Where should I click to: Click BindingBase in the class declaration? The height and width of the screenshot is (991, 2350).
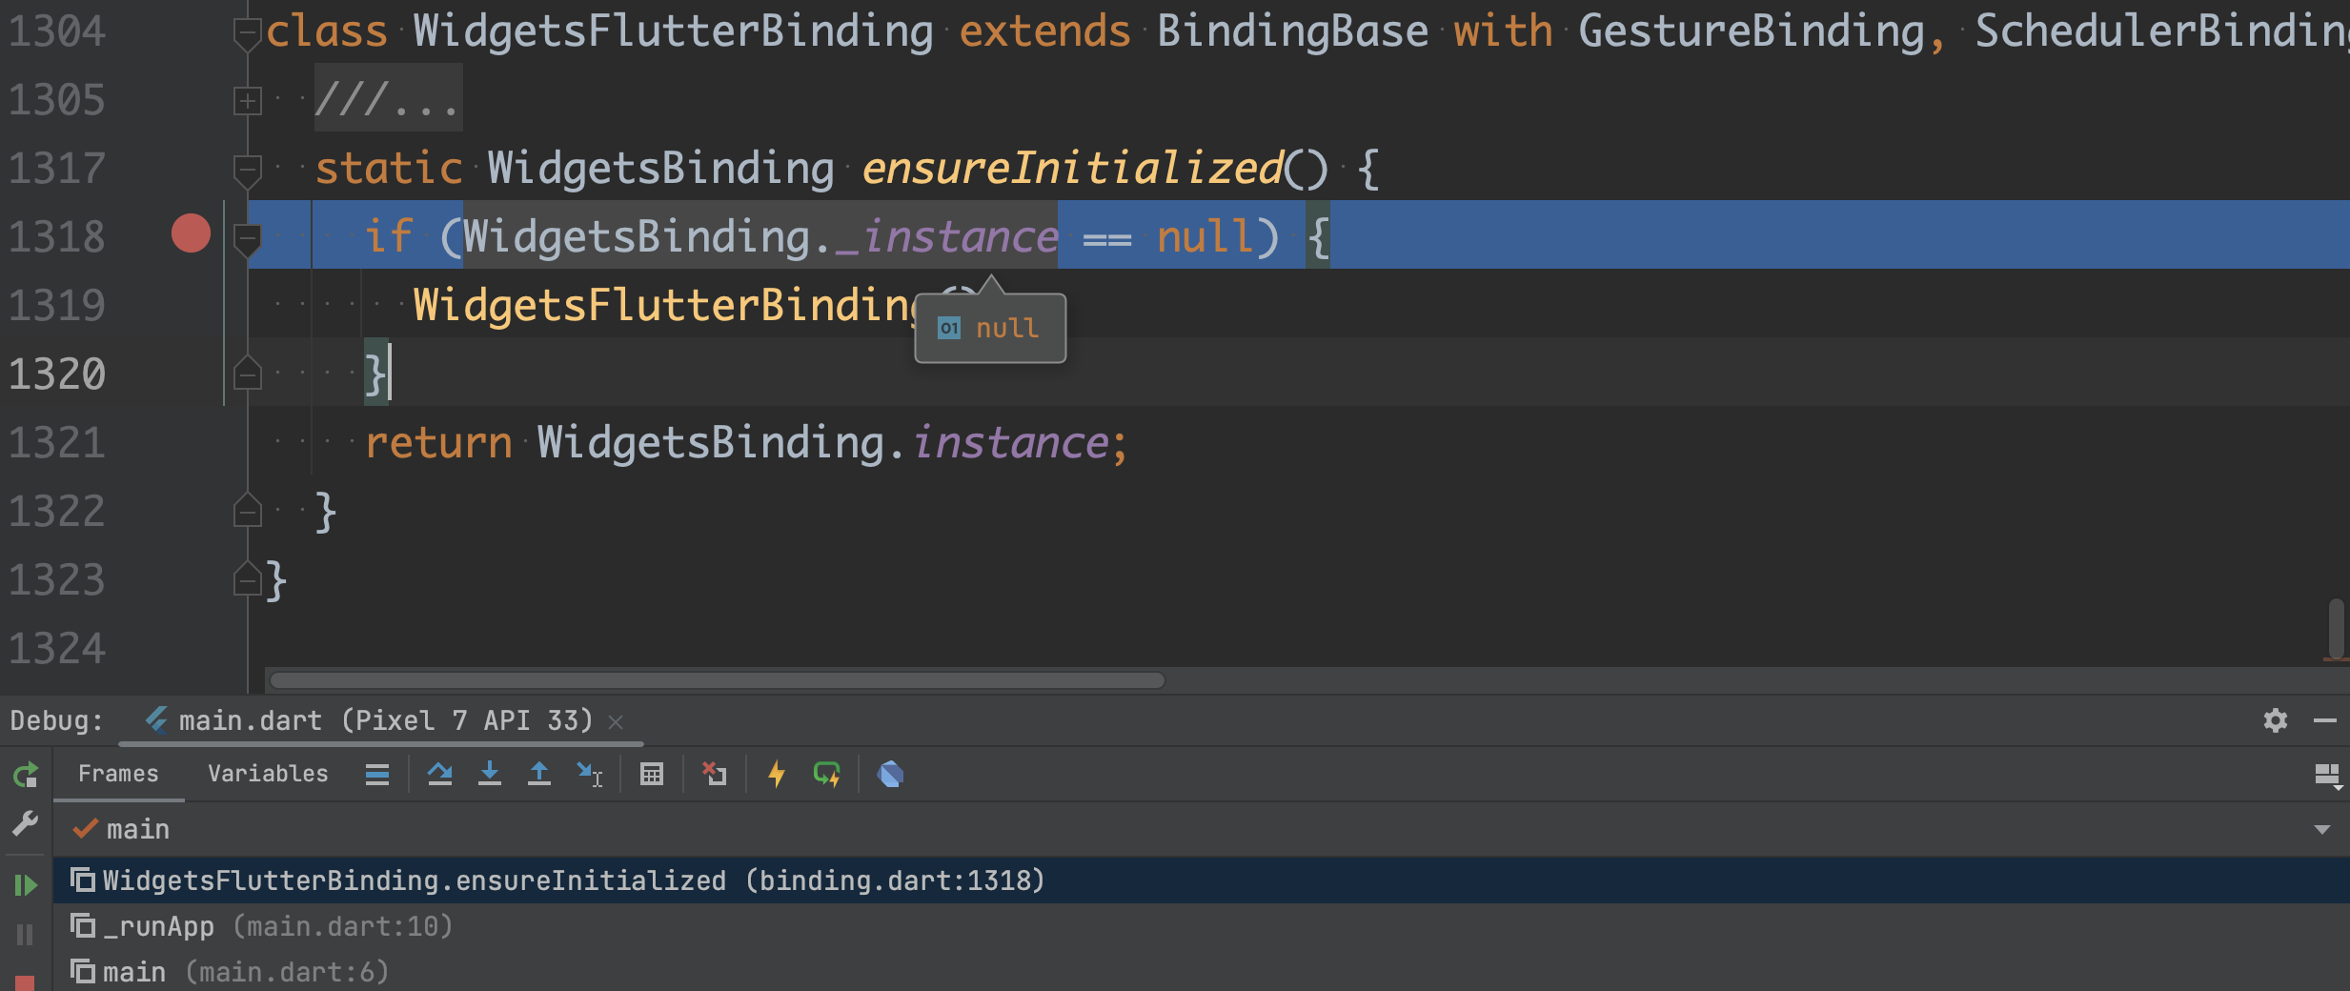[1293, 31]
